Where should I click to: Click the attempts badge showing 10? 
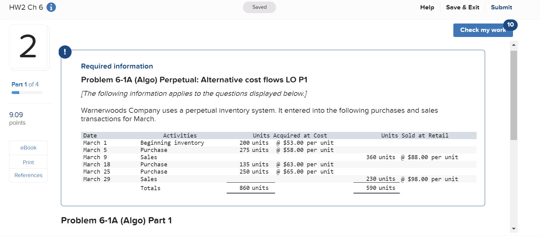tap(510, 25)
